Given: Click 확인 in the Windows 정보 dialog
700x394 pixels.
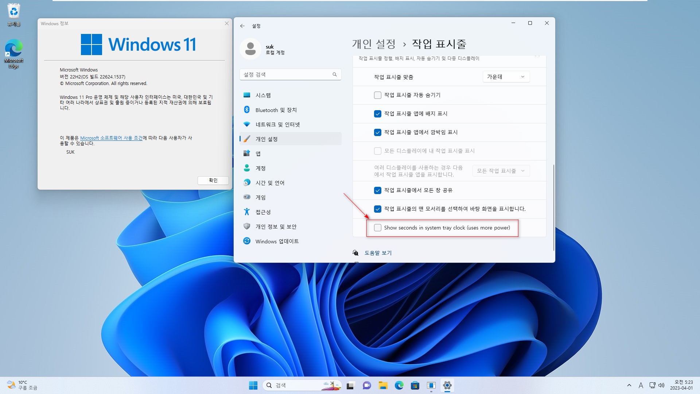Looking at the screenshot, I should [x=213, y=180].
